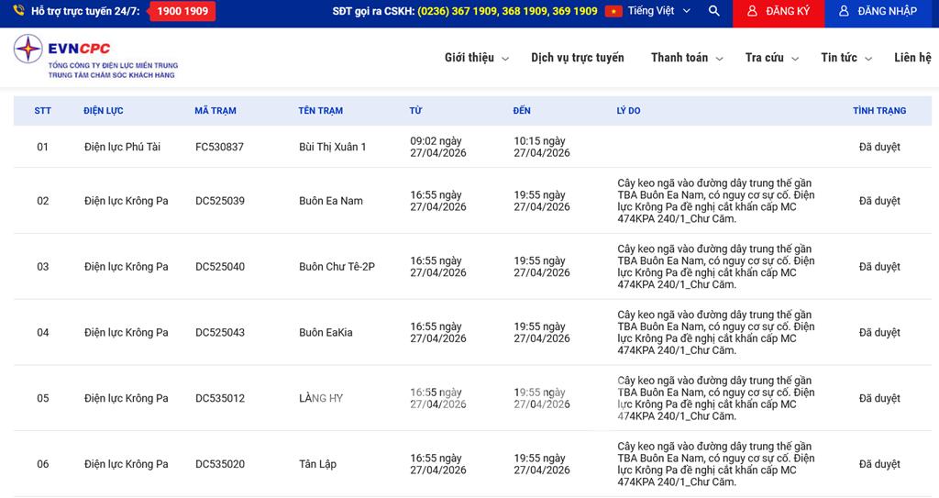Click the phone support icon
Viewport: 939px width, 498px height.
(x=18, y=11)
